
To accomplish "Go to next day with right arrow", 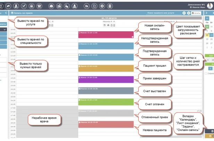I will pyautogui.click(x=189, y=13).
